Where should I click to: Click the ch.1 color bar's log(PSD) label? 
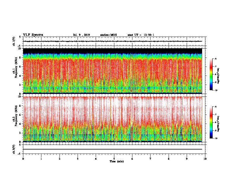pyautogui.click(x=218, y=76)
